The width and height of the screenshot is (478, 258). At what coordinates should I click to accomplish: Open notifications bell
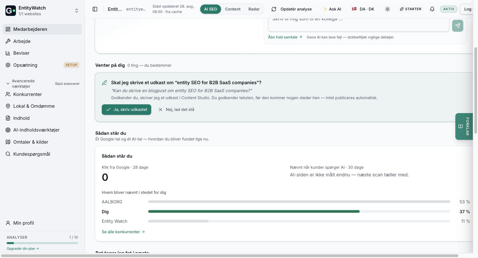(x=432, y=9)
